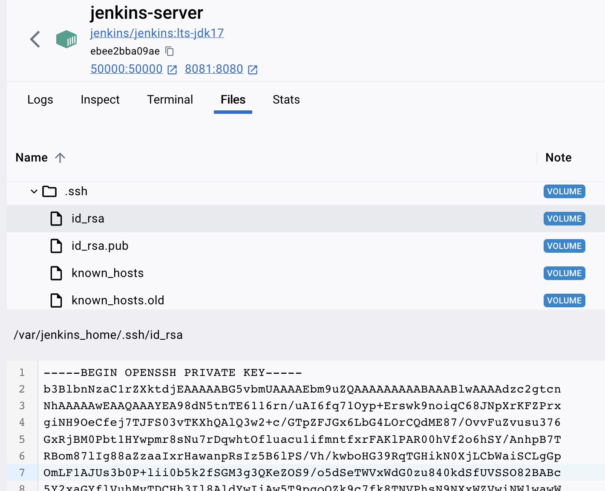Select the Files tab
The image size is (605, 491).
233,100
